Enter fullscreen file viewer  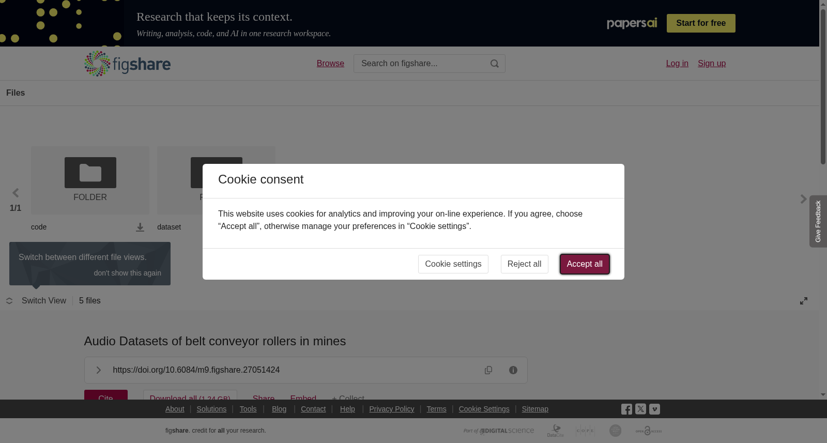[x=804, y=301]
